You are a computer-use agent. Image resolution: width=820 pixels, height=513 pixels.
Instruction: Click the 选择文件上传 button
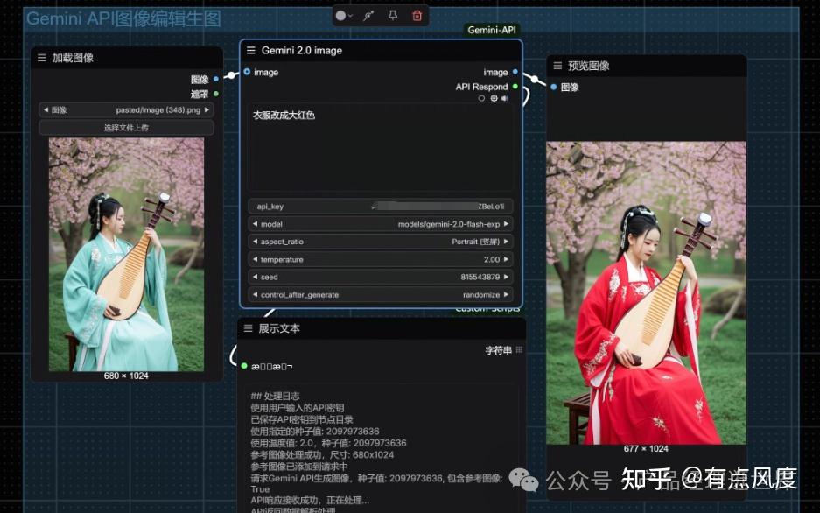tap(126, 127)
